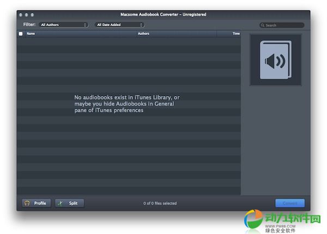
Task: Click the magnifier icon in search box
Action: [263, 25]
